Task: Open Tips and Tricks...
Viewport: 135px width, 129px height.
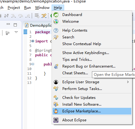Action: (92, 60)
